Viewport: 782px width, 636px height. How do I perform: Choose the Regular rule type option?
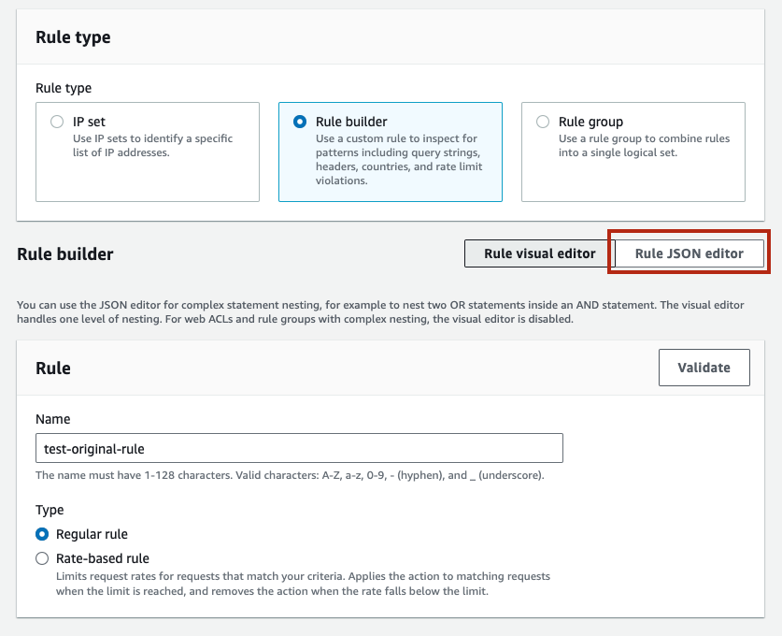tap(42, 534)
